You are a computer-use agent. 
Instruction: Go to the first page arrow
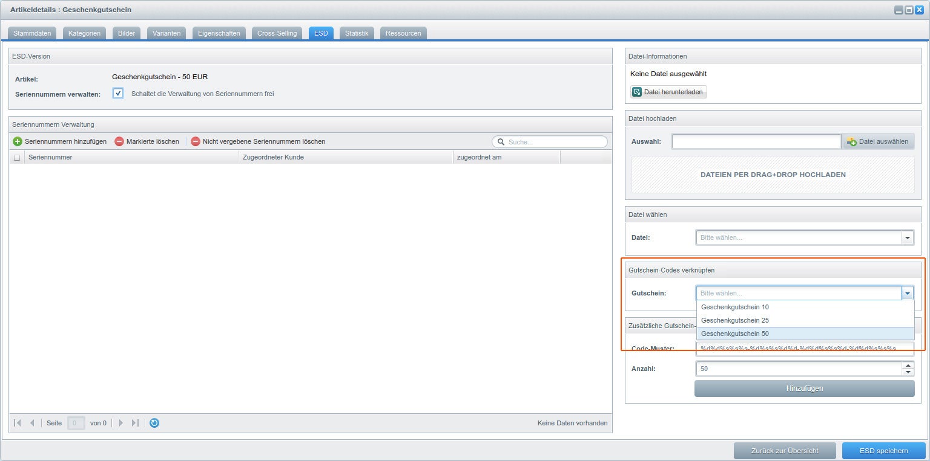[x=18, y=423]
